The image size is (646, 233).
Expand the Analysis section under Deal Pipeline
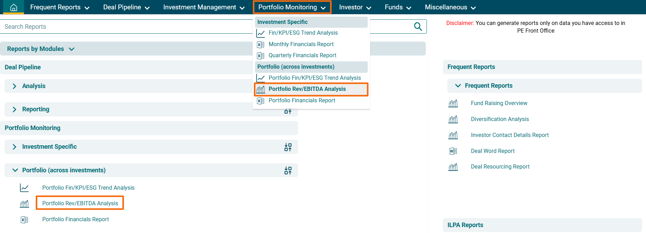(x=15, y=86)
